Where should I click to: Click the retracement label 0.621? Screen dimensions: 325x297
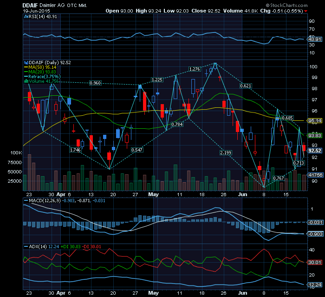[x=246, y=86]
